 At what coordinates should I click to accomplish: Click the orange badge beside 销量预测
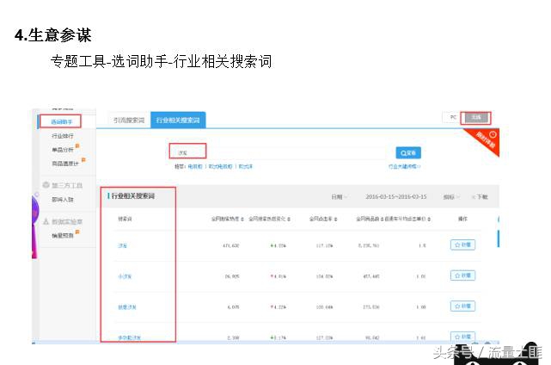(77, 232)
